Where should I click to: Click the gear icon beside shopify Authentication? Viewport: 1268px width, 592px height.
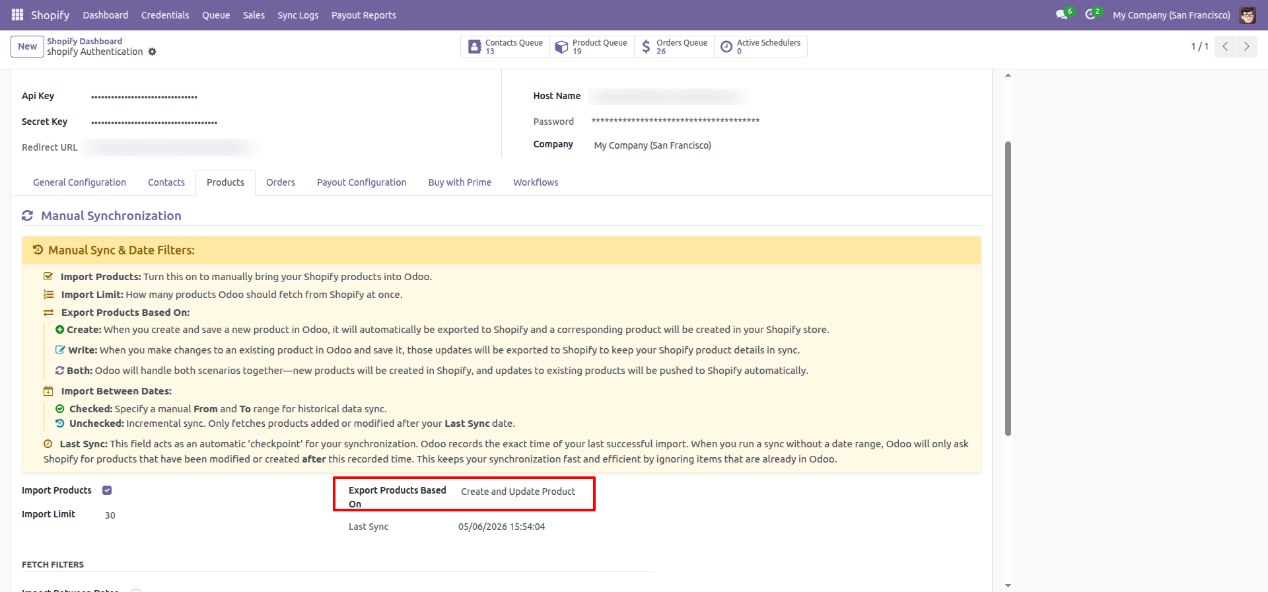click(x=153, y=52)
